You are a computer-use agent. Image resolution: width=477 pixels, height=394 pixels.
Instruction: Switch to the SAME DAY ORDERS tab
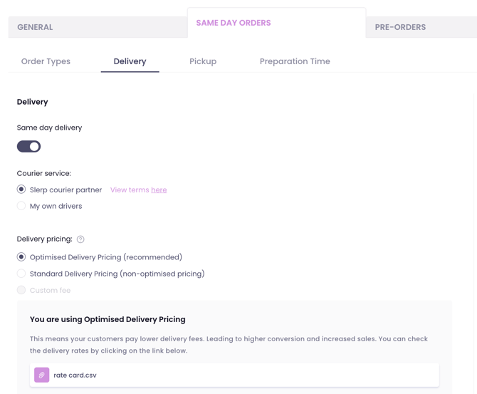pos(234,23)
